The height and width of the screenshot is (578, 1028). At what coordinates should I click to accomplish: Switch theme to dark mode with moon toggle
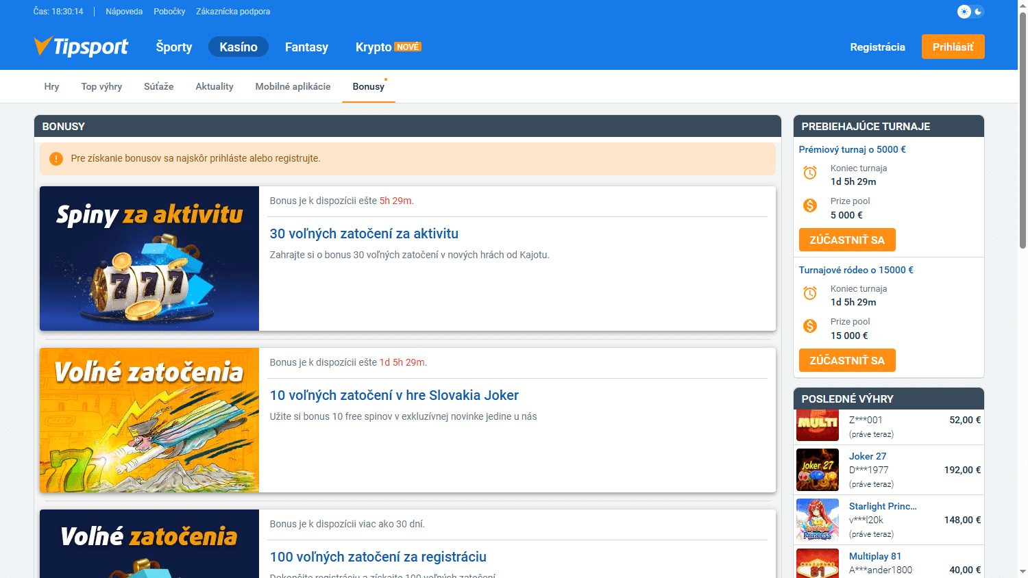tap(979, 11)
